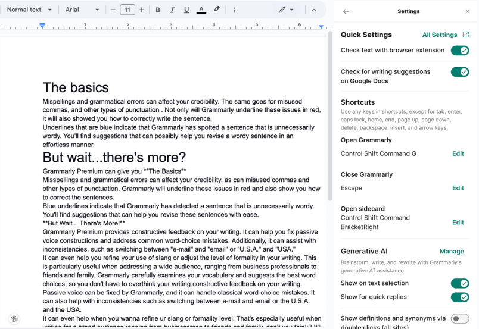The height and width of the screenshot is (329, 479).
Task: Click "The basics" heading
Action: [x=76, y=88]
